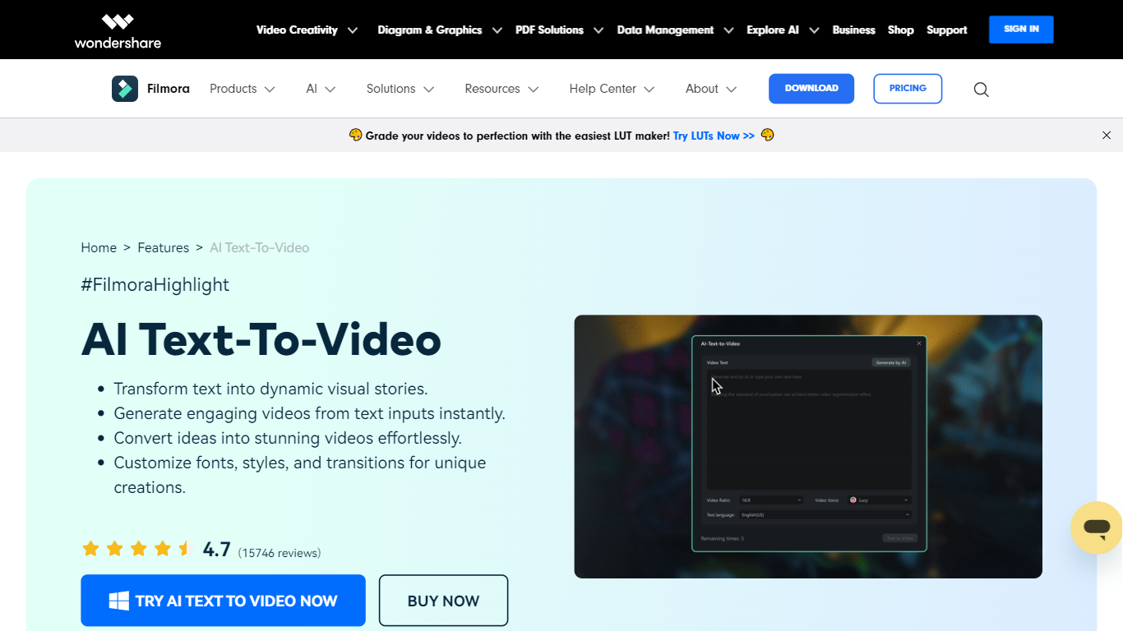Expand the AI menu chevron
1123x631 pixels.
click(x=330, y=90)
